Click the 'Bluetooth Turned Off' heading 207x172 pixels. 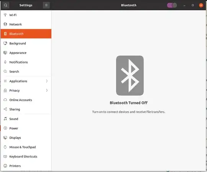[x=128, y=103]
